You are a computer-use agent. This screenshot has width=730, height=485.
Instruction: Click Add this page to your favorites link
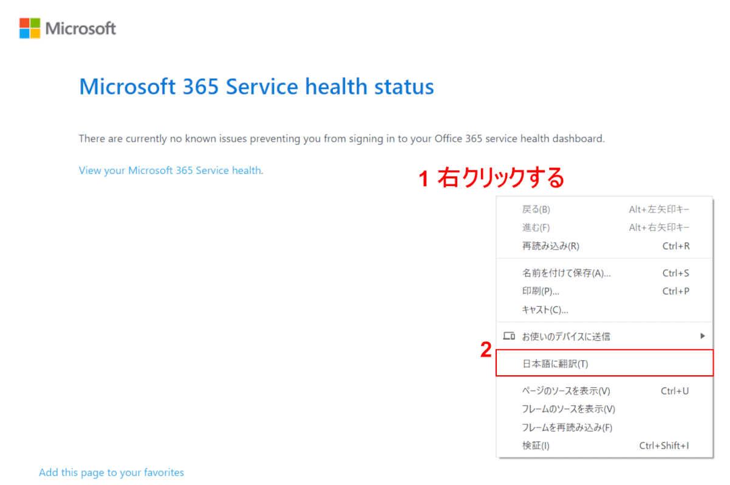pos(111,472)
